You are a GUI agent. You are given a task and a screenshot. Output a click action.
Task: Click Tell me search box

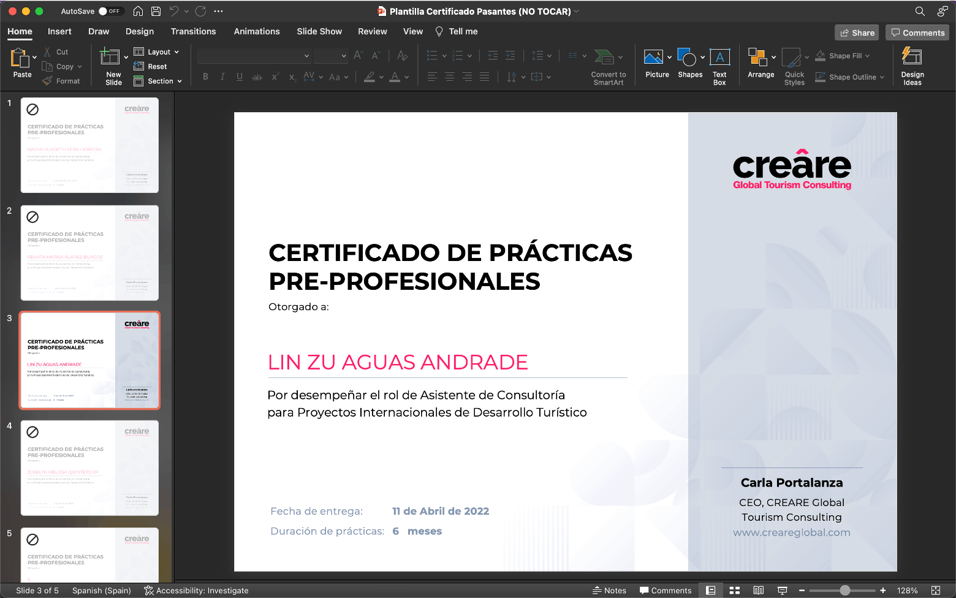(457, 31)
